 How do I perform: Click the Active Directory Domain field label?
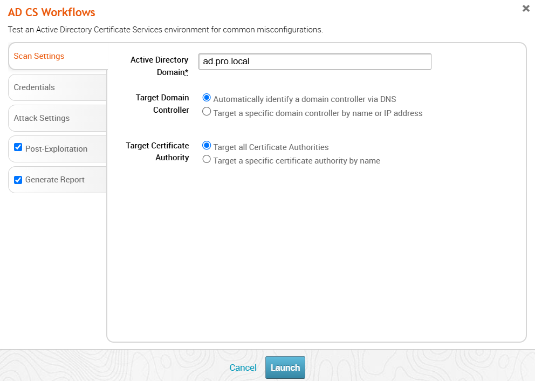(x=160, y=66)
